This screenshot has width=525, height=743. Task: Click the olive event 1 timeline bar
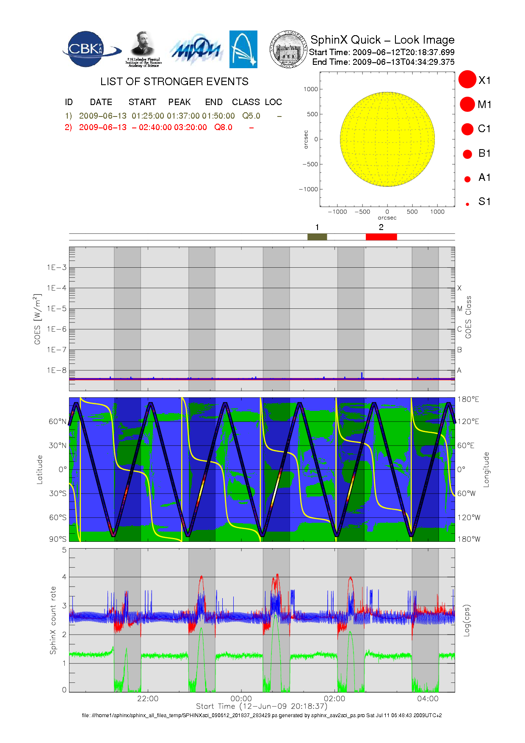coord(317,237)
